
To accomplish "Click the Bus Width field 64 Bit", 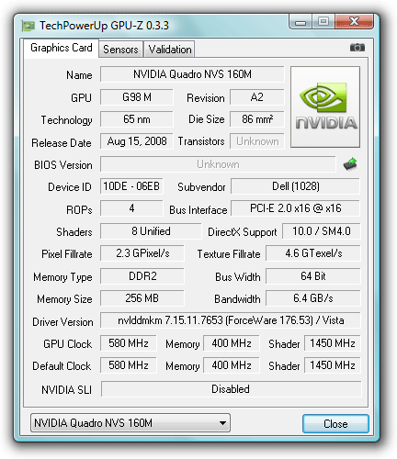I will [313, 276].
